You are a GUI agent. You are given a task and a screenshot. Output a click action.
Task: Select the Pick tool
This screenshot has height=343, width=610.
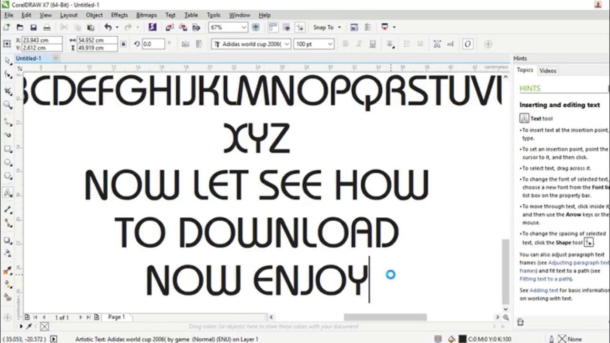pos(8,61)
